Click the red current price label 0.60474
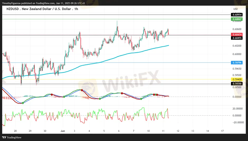Image resolution: width=248 pixels, height=141 pixels. [237, 34]
